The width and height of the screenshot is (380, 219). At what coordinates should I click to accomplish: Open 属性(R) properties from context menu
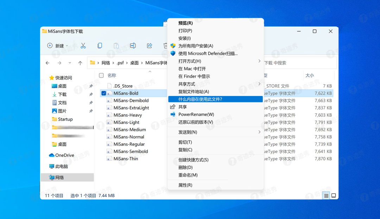point(215,185)
